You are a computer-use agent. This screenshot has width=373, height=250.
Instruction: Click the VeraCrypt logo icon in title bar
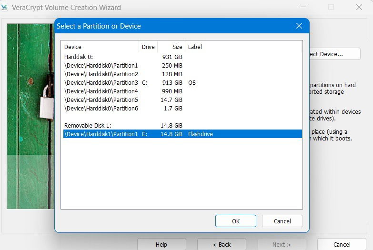[4, 7]
